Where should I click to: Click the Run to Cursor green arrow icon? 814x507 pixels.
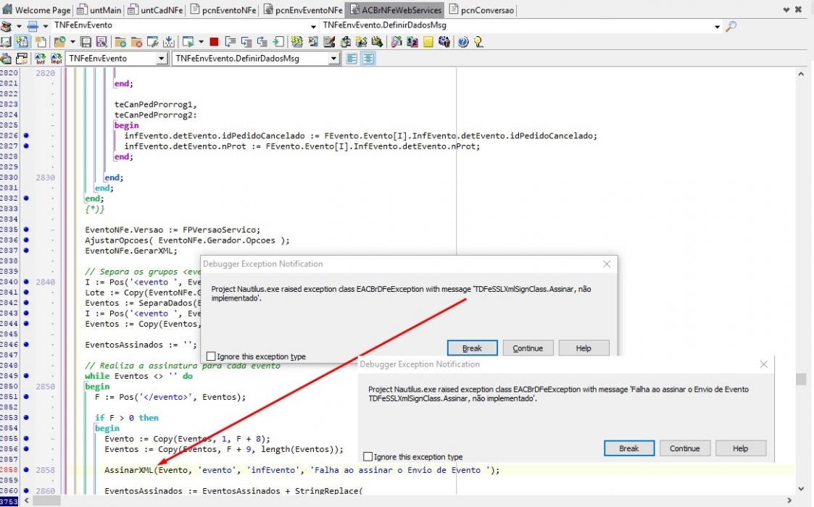coord(278,41)
